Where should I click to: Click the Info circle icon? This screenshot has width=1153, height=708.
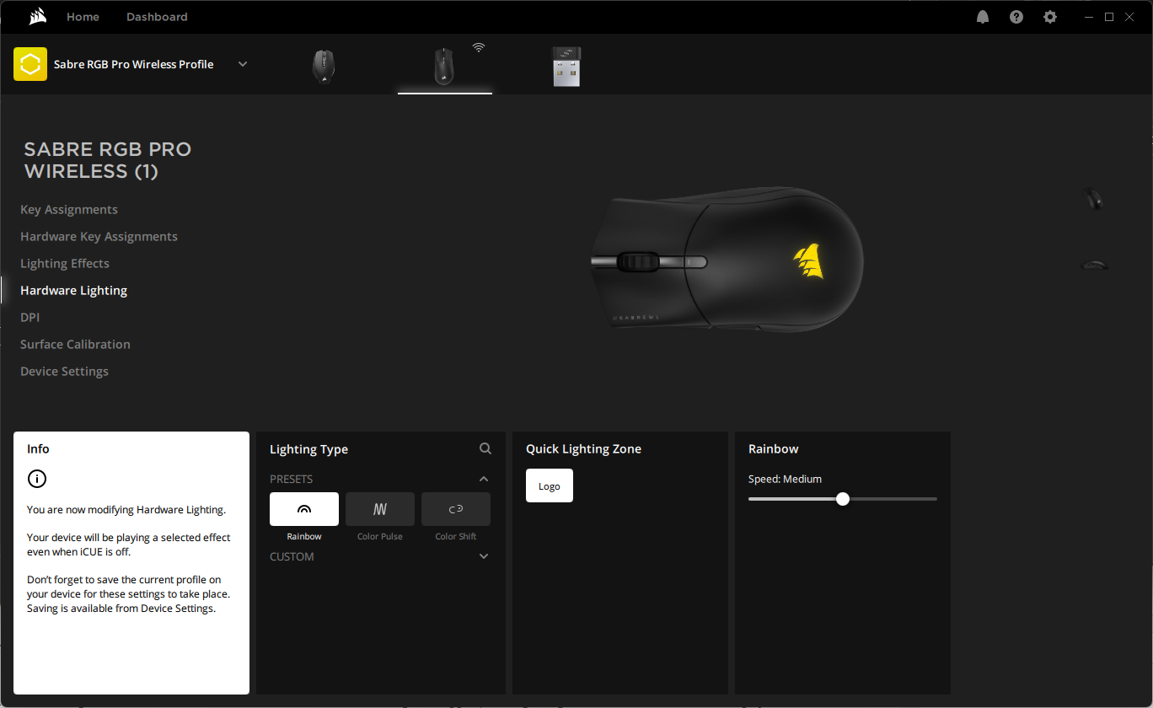37,479
